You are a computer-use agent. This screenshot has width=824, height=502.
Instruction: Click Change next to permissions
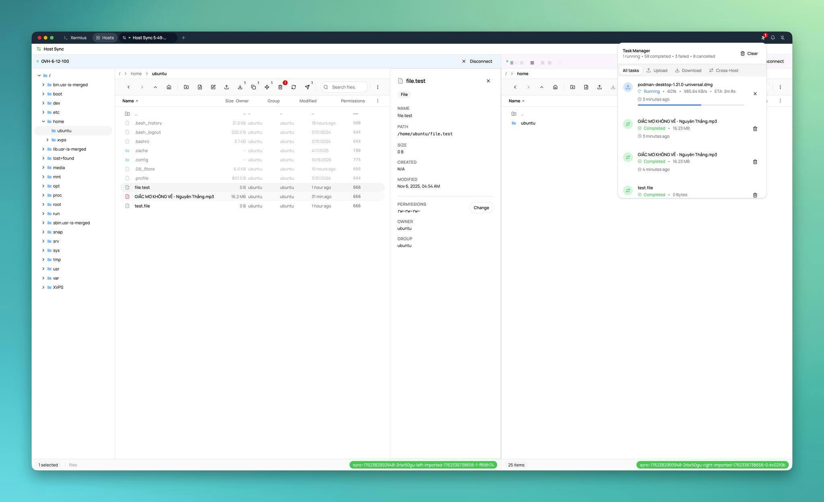[481, 208]
